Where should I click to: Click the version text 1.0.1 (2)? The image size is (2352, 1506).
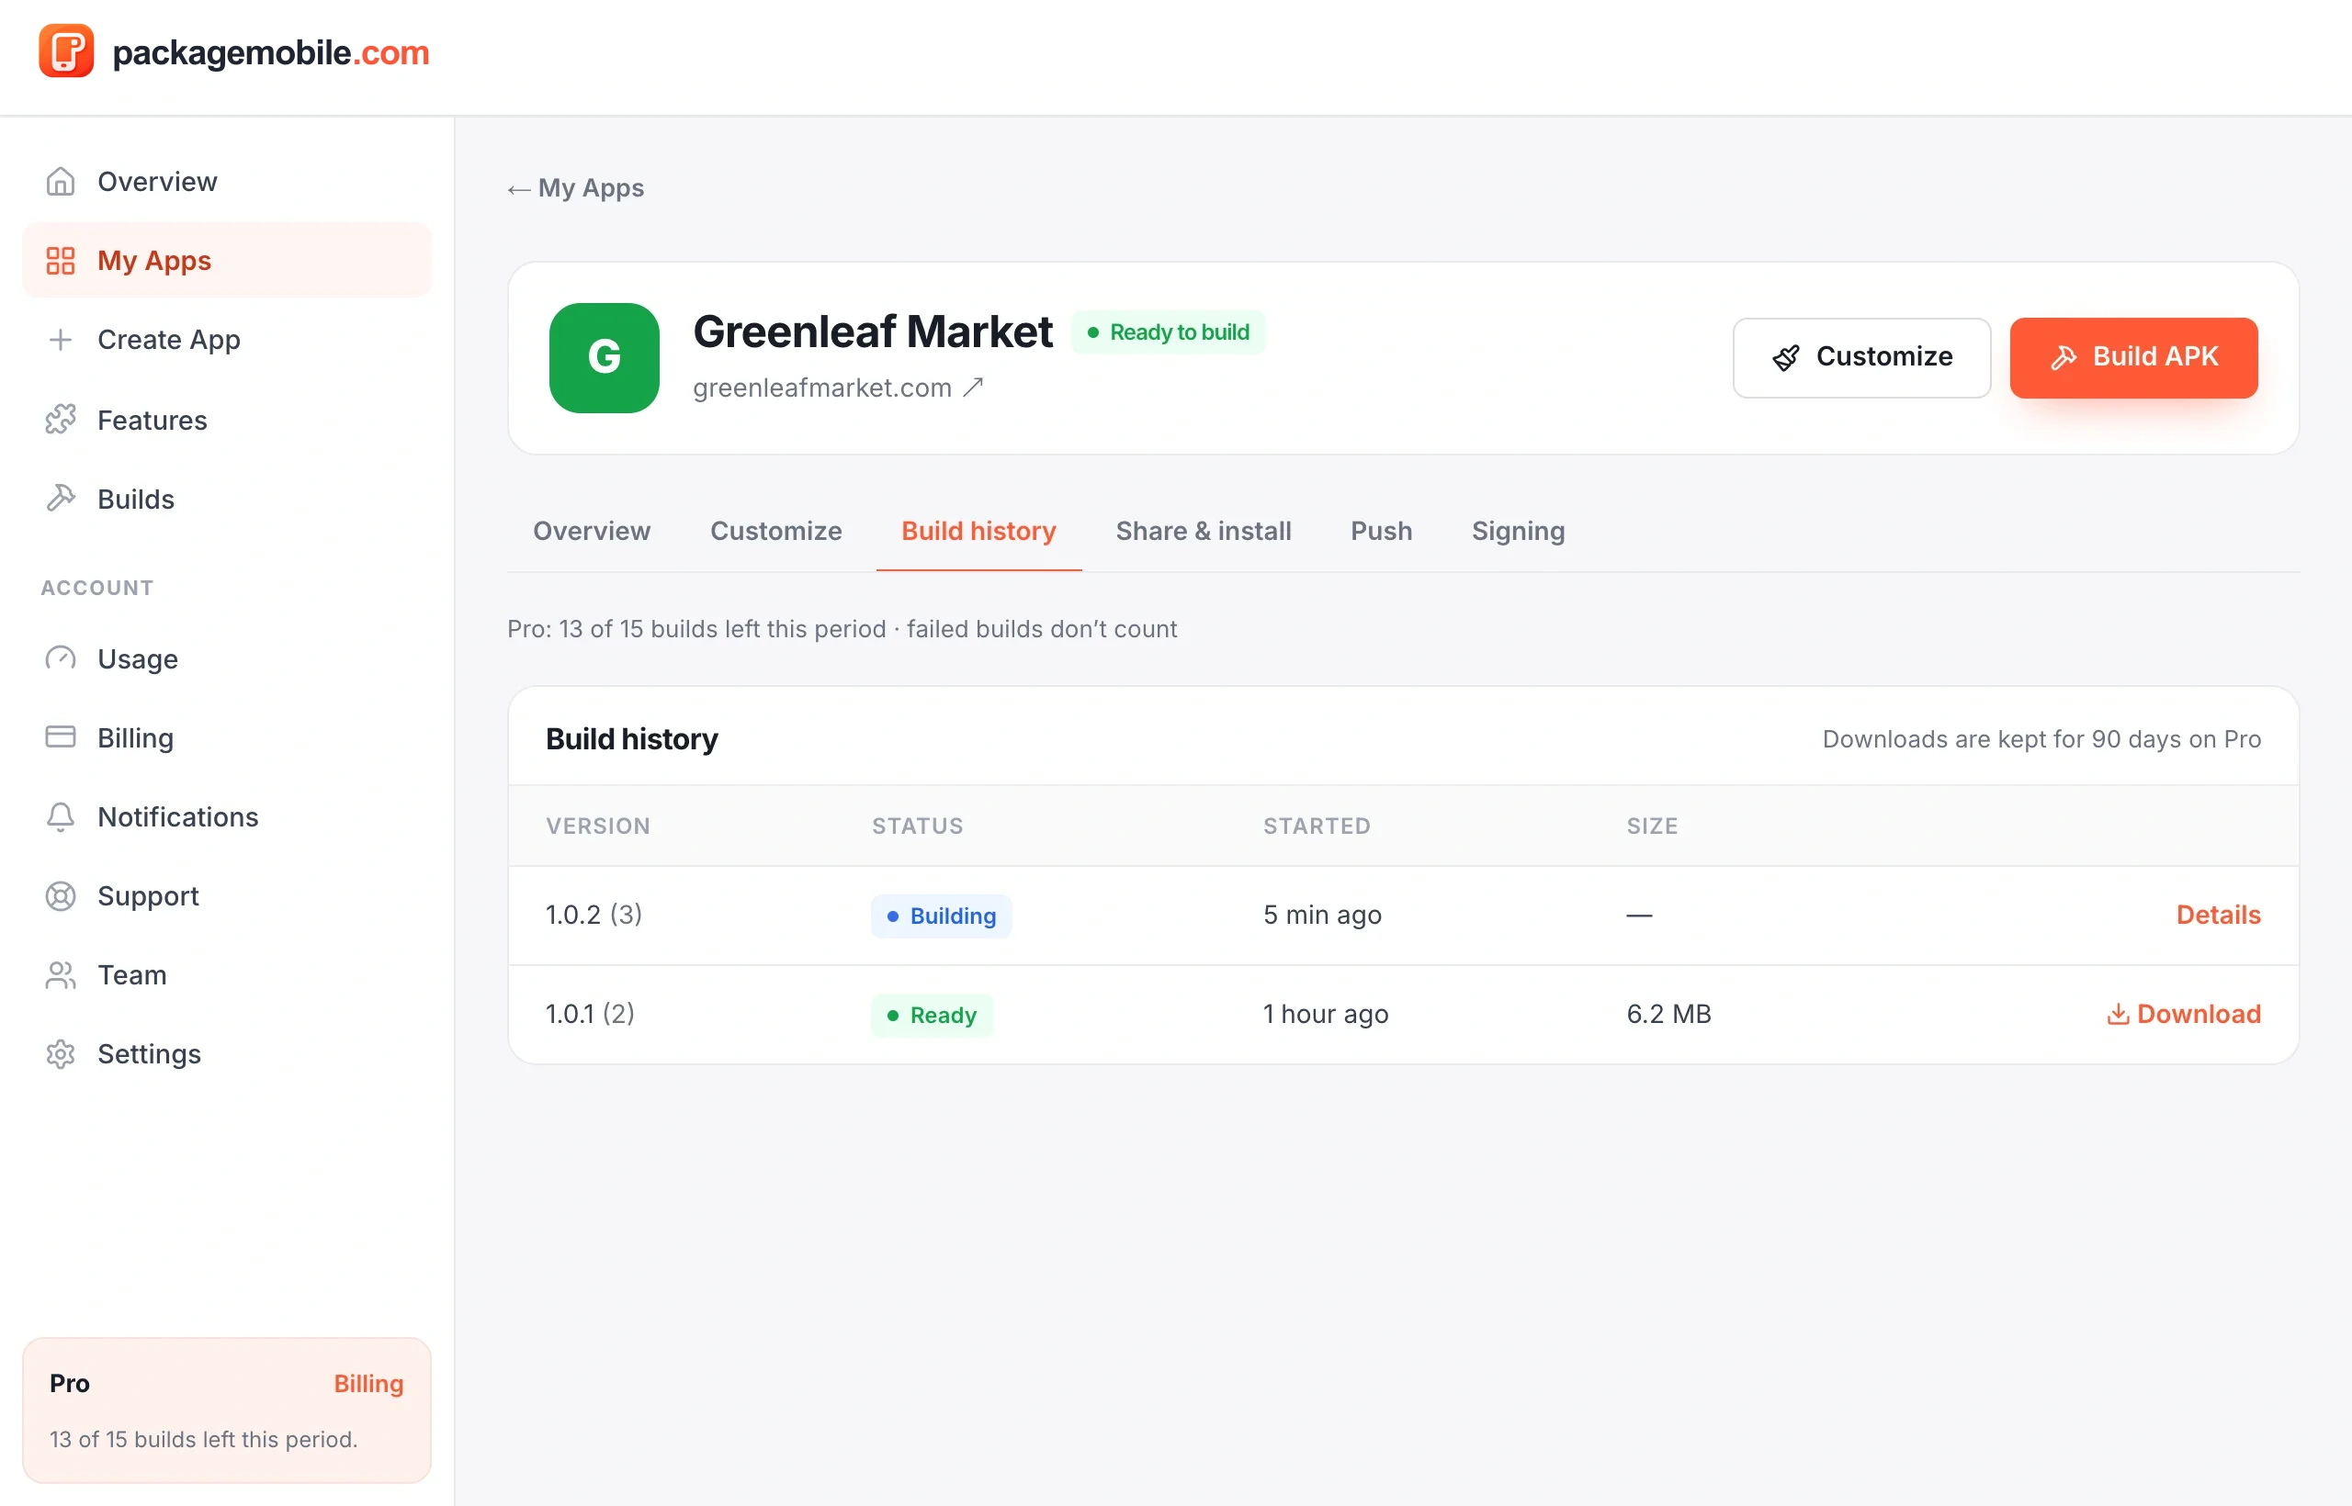(590, 1013)
